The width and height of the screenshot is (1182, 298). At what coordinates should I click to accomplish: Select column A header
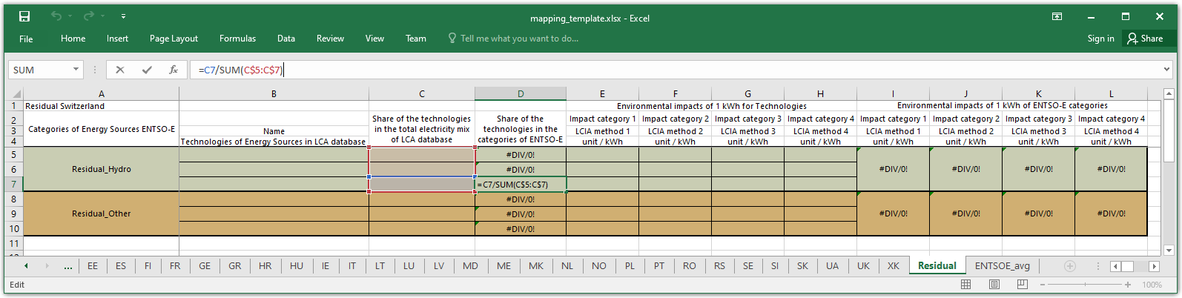click(x=102, y=94)
